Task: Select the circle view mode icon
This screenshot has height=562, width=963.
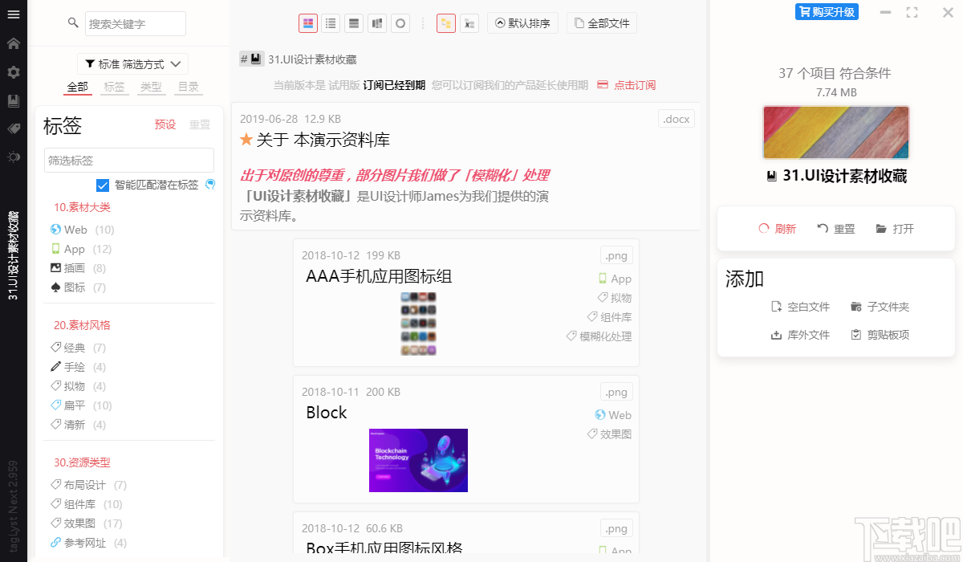Action: click(400, 23)
